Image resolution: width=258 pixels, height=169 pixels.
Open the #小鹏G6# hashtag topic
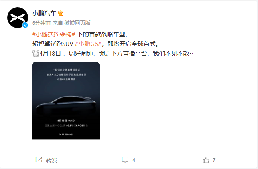88,44
